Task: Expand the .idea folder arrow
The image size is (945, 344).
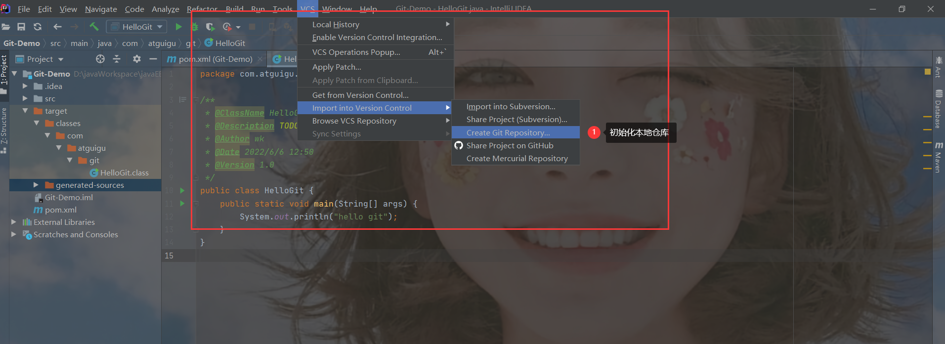Action: coord(25,86)
